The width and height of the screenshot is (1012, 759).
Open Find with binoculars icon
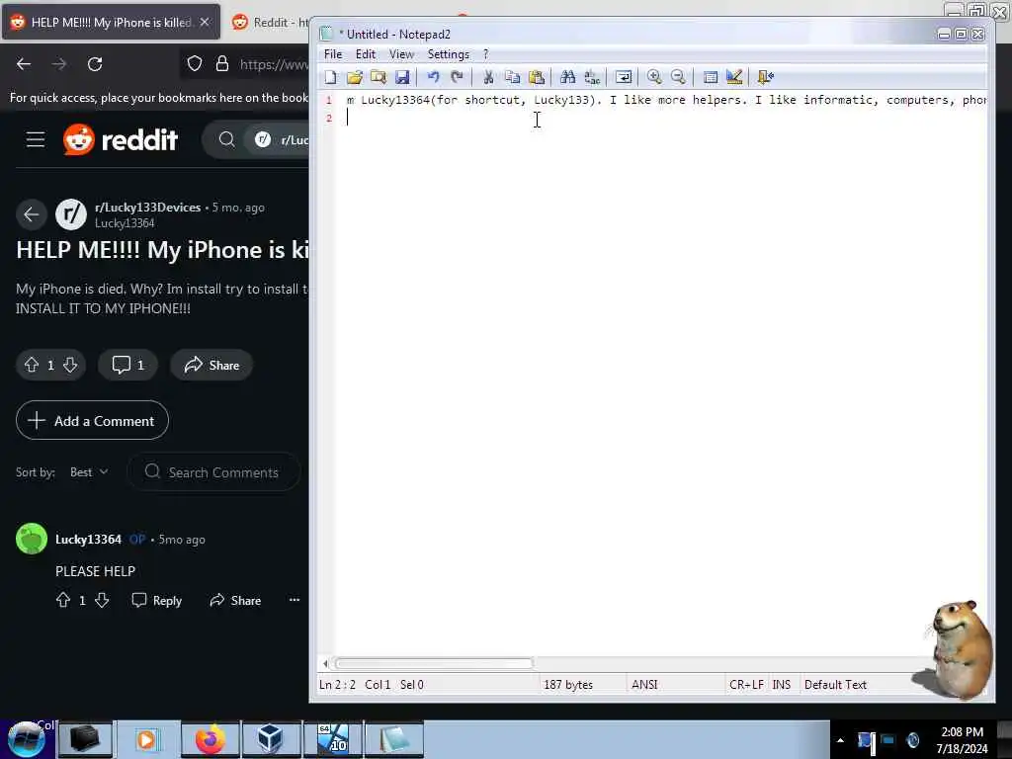tap(568, 77)
